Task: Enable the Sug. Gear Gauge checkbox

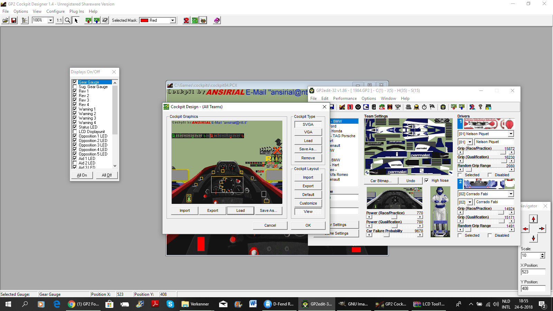Action: pos(75,87)
